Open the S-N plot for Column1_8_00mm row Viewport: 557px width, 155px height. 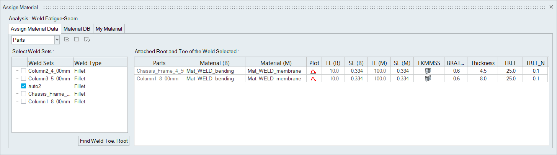pos(314,79)
